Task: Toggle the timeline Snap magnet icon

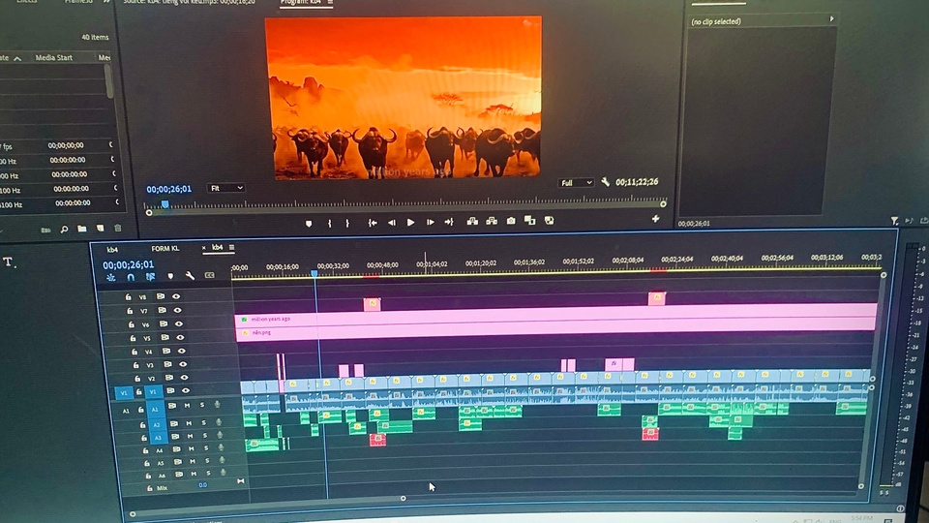Action: pyautogui.click(x=132, y=277)
